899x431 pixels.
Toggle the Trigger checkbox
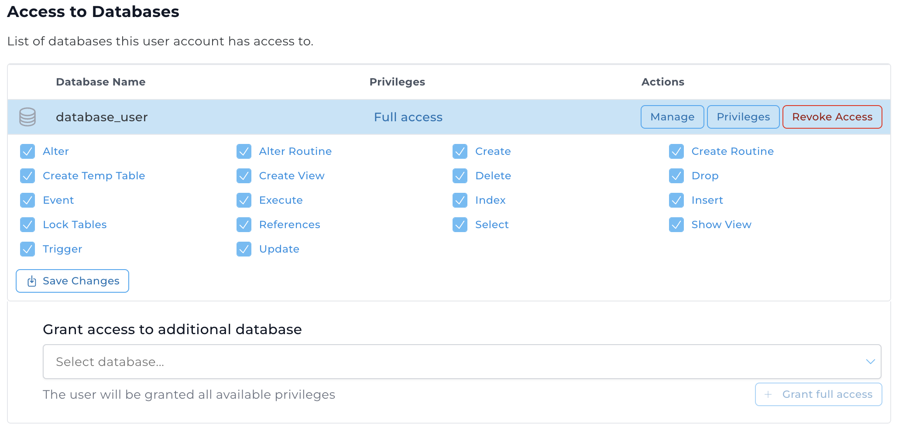tap(27, 249)
